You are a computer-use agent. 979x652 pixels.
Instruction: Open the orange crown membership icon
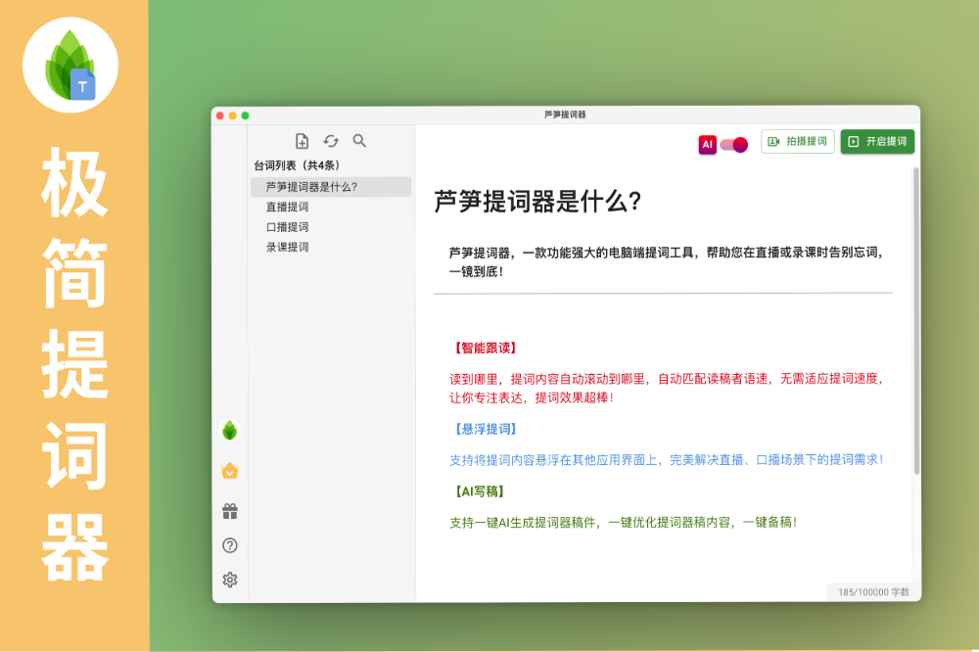[x=230, y=471]
